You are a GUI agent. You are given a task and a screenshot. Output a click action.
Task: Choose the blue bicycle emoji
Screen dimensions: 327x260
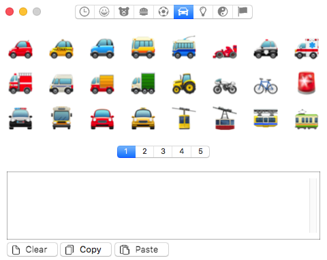pos(266,86)
